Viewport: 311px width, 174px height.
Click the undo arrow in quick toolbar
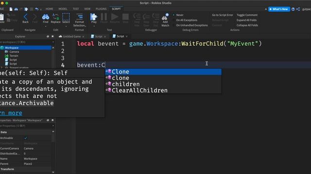(37, 9)
